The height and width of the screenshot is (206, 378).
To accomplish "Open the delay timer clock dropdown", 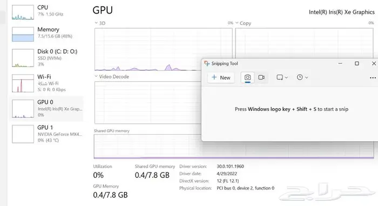I will coord(302,77).
